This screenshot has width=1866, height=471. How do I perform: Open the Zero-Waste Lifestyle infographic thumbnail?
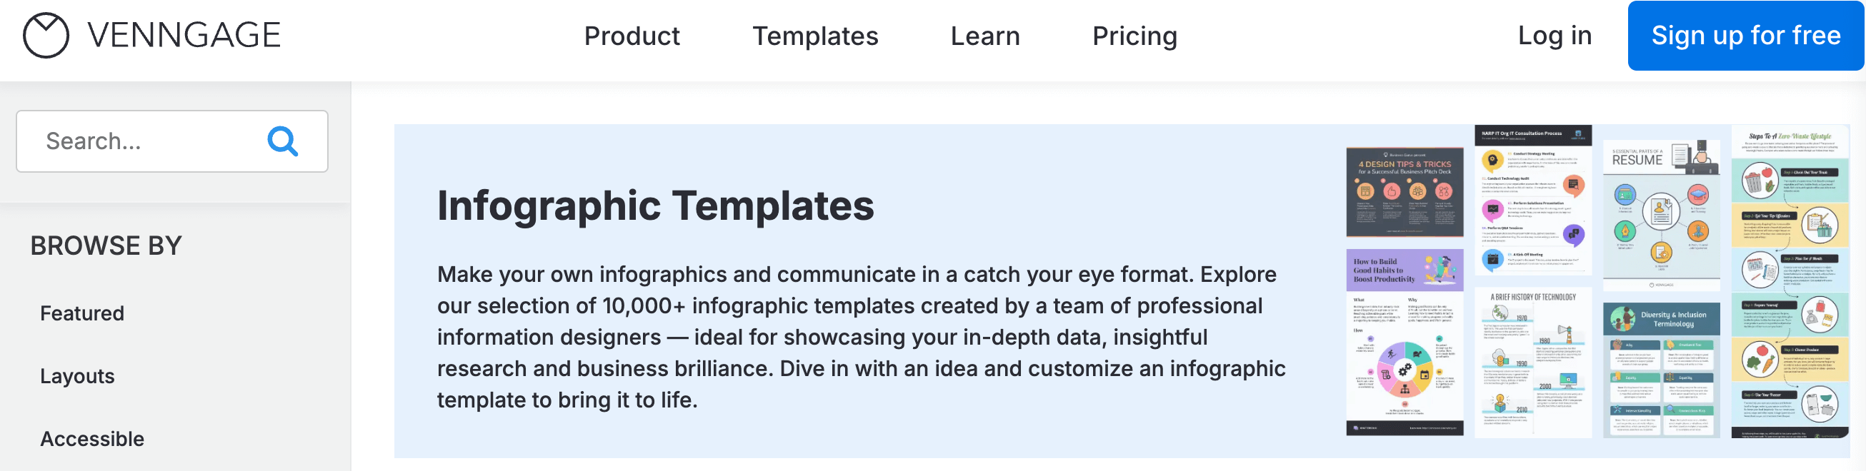1790,282
